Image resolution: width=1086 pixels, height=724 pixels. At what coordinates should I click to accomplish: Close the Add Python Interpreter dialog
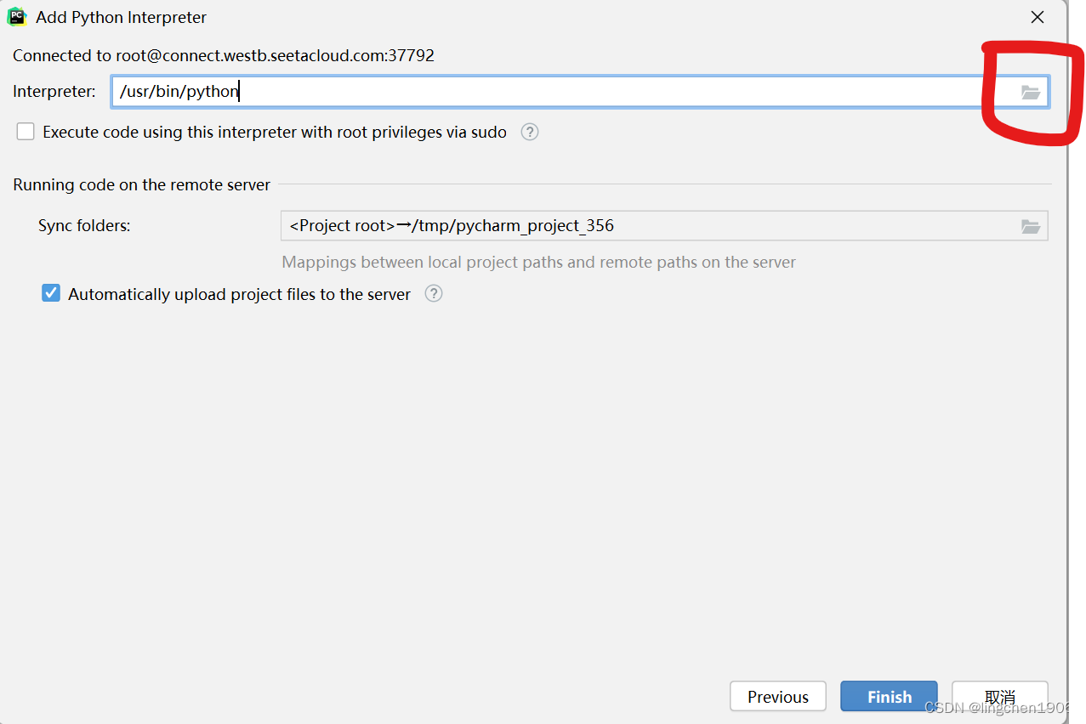(x=1038, y=17)
